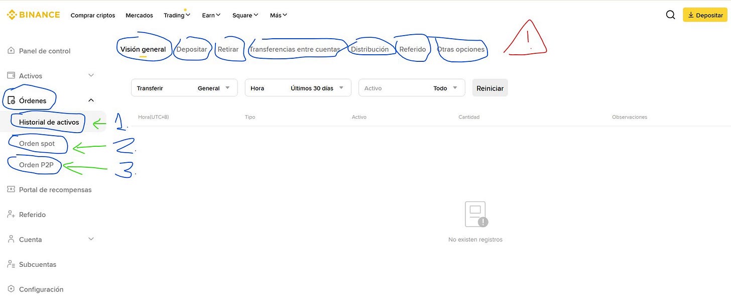Open the Earn dropdown in top nav
731x306 pixels.
point(211,15)
